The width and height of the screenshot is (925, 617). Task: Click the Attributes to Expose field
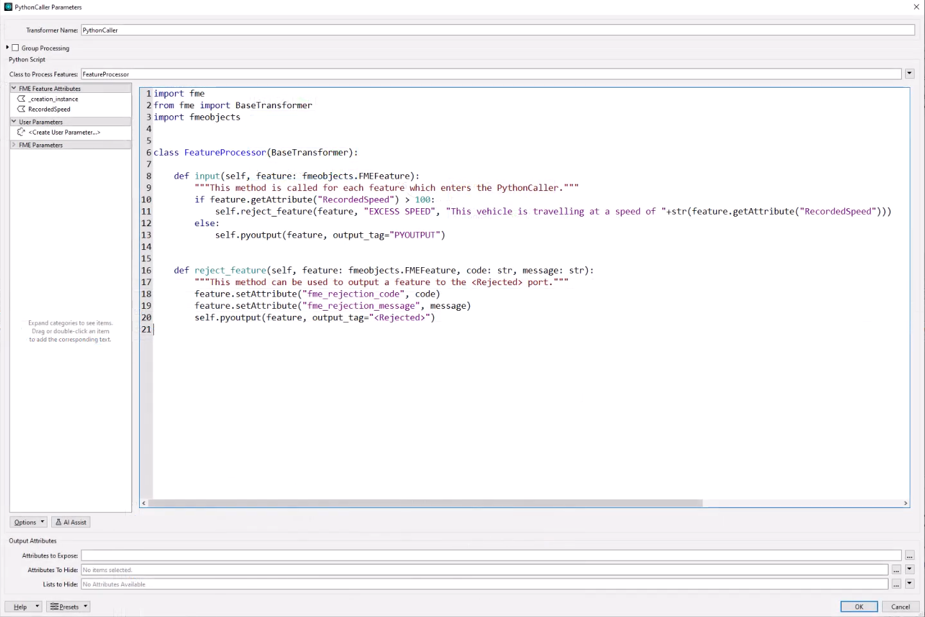click(x=491, y=555)
